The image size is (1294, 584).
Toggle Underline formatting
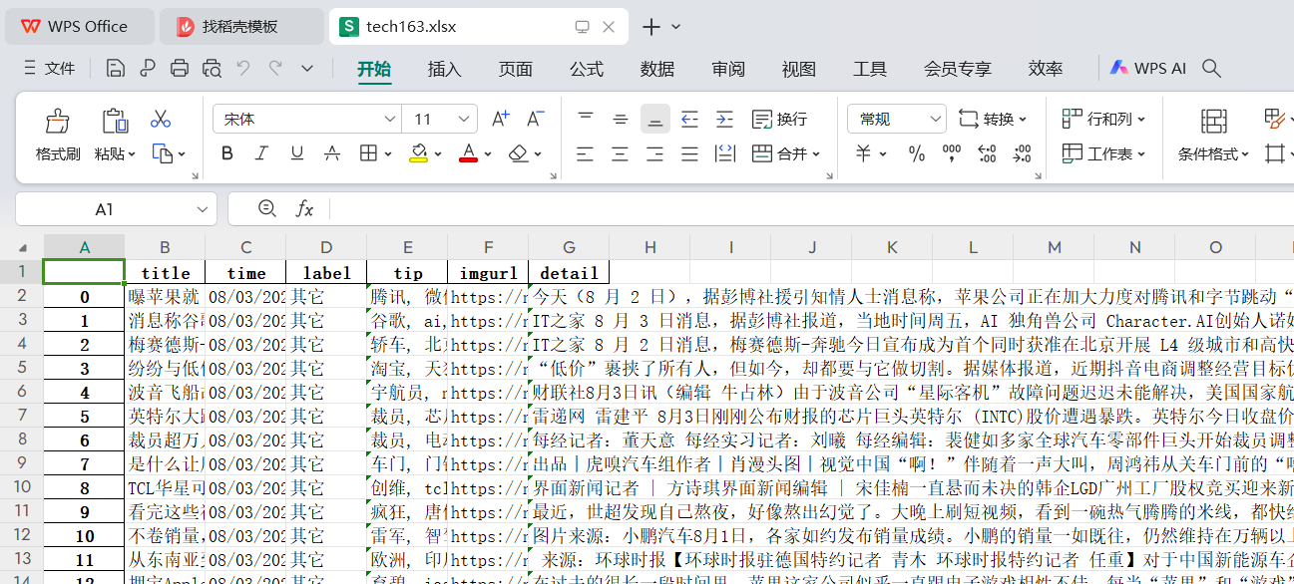pos(297,153)
